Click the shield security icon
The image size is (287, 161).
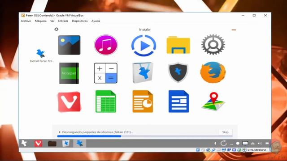pos(178,72)
